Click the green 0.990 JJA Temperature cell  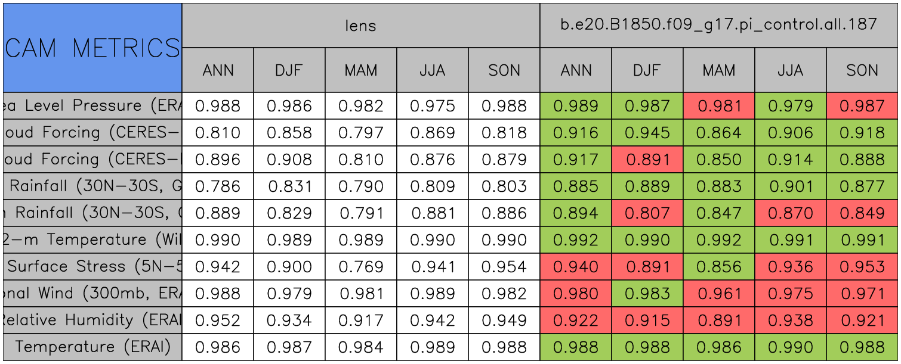[790, 347]
